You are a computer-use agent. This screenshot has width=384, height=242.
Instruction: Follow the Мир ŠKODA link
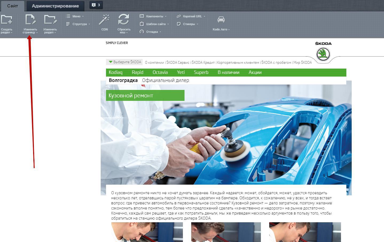303,62
